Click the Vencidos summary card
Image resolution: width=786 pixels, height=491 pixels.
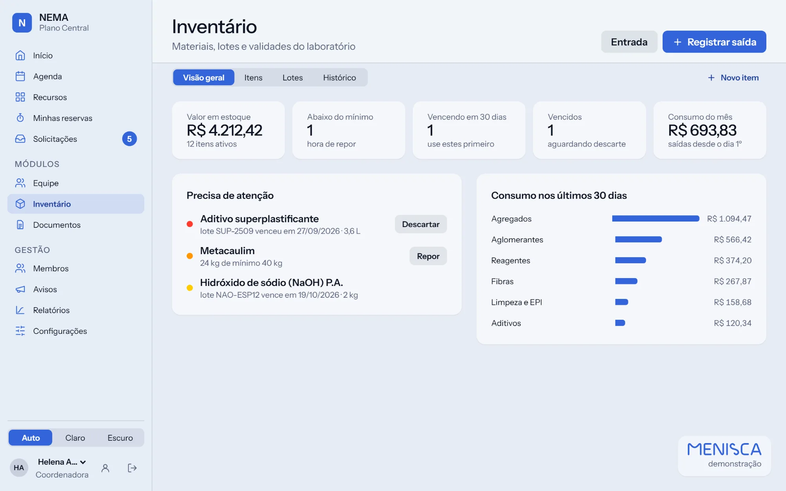(x=589, y=130)
